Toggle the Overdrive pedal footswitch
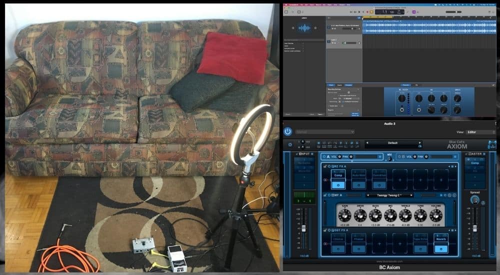 point(379,184)
